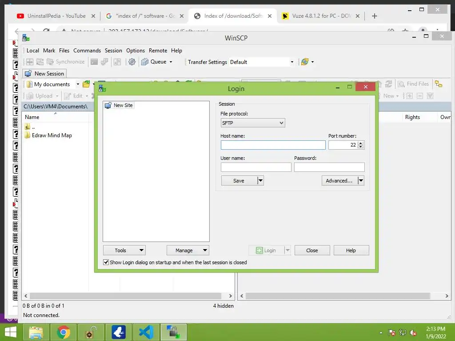Toggle Show Login dialog on startup checkbox
This screenshot has height=341, width=455.
click(x=106, y=262)
